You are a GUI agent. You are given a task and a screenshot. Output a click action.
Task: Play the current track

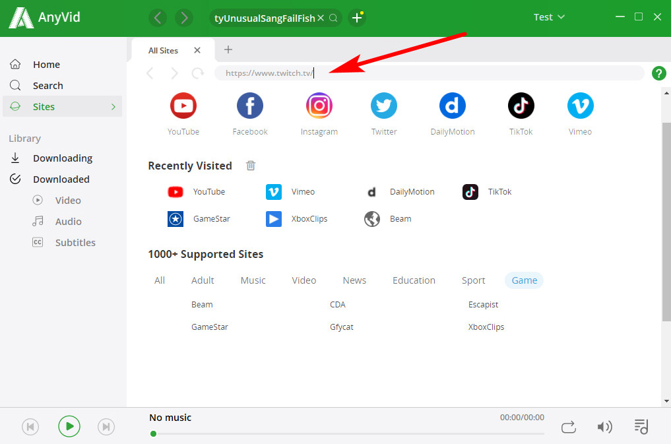69,426
